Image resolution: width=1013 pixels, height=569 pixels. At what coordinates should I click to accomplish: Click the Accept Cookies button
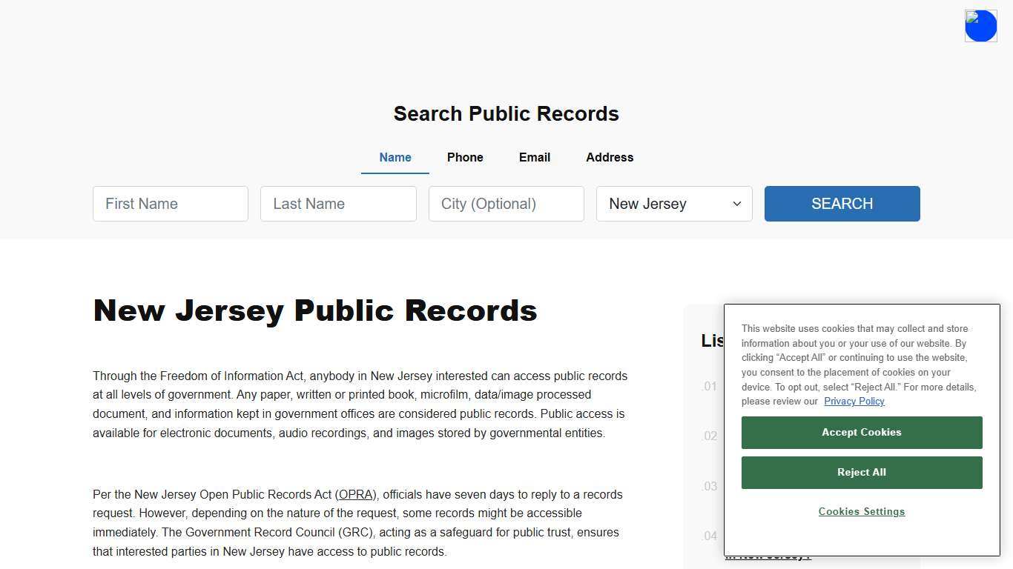[861, 432]
